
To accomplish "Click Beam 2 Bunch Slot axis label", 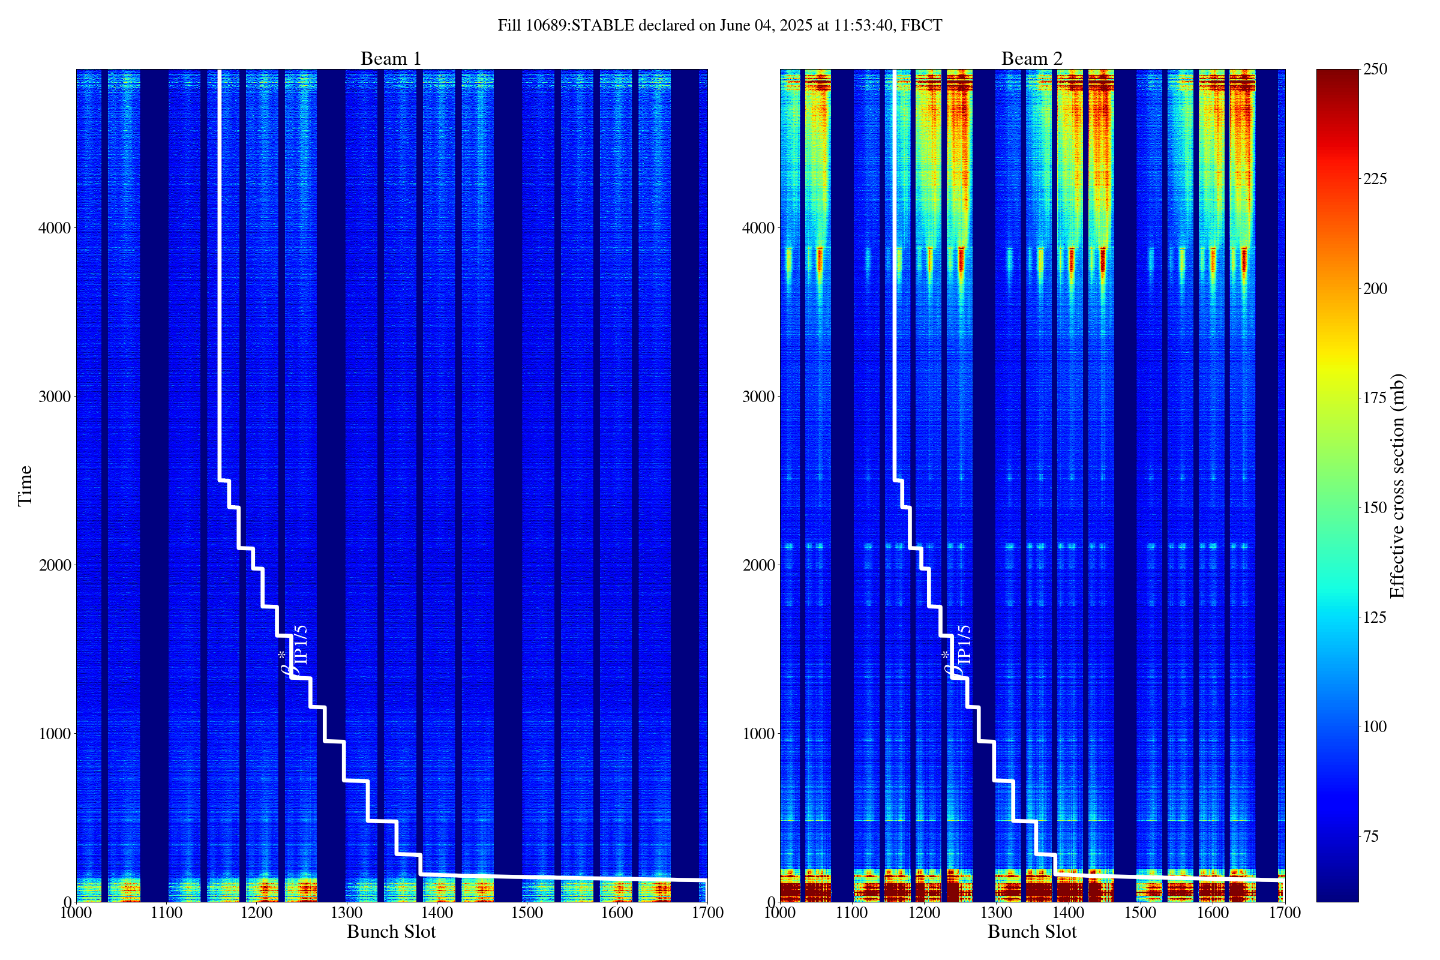I will click(x=1031, y=932).
